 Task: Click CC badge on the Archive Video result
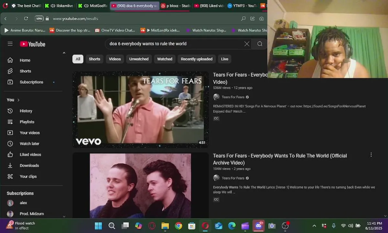[216, 199]
